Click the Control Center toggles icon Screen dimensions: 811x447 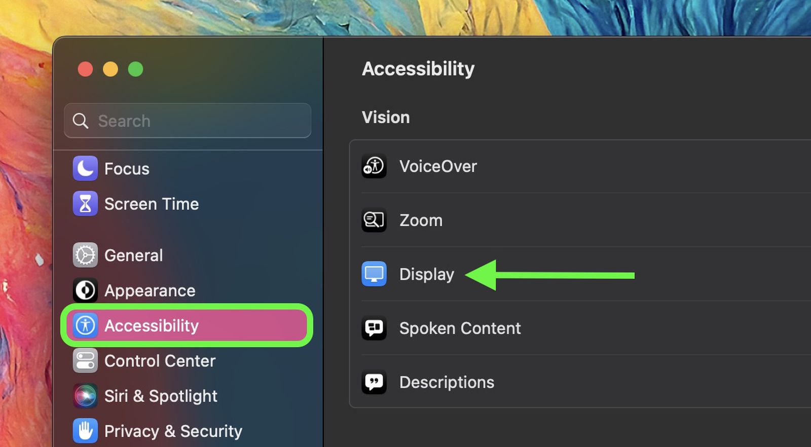click(85, 360)
